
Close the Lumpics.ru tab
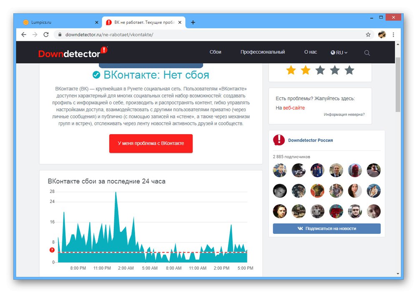(x=97, y=23)
